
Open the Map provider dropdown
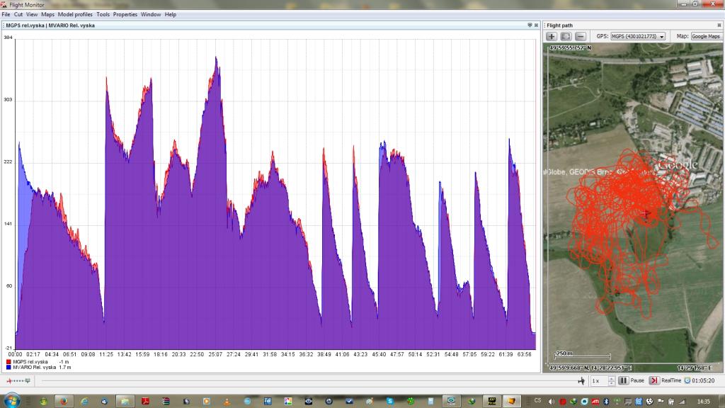point(705,36)
